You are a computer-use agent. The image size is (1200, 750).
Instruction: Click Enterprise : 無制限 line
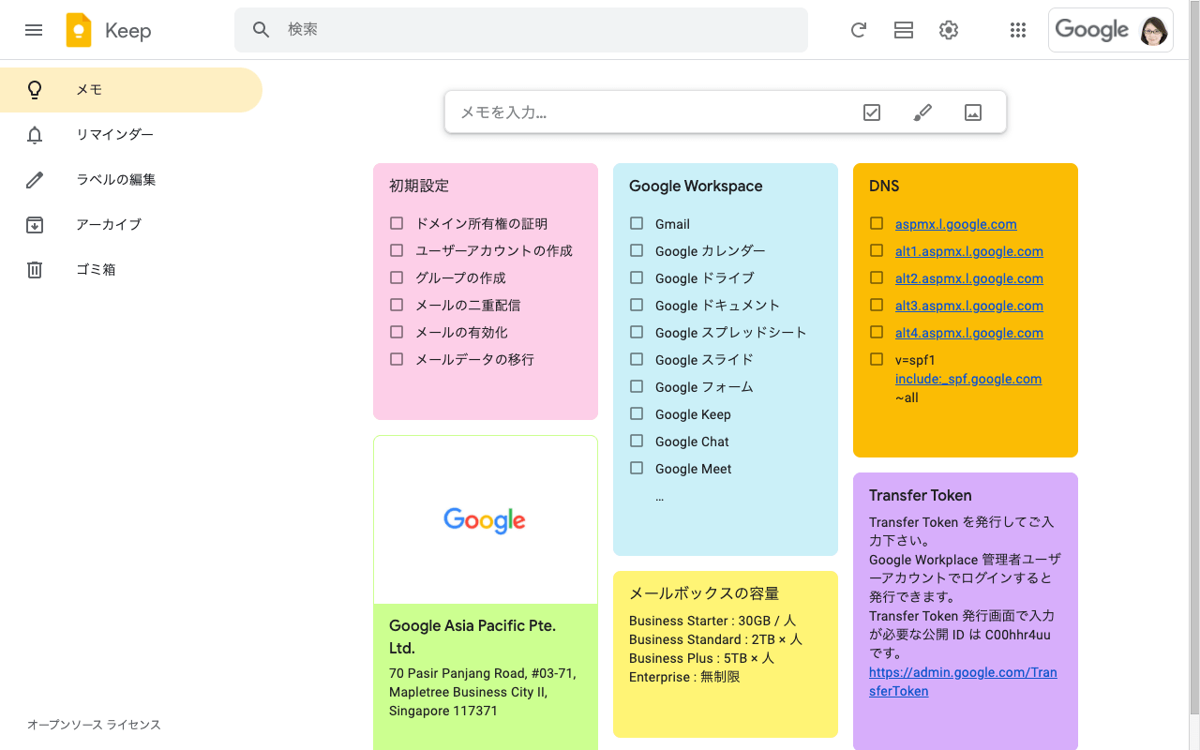(684, 677)
